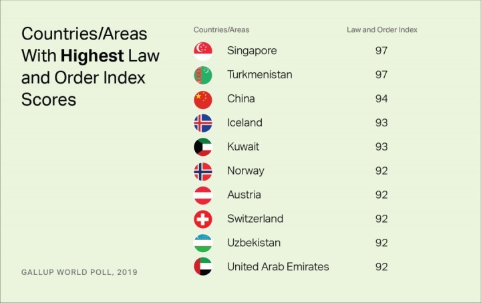This screenshot has height=303, width=481.
Task: Click the Norway flag icon
Action: tap(203, 171)
